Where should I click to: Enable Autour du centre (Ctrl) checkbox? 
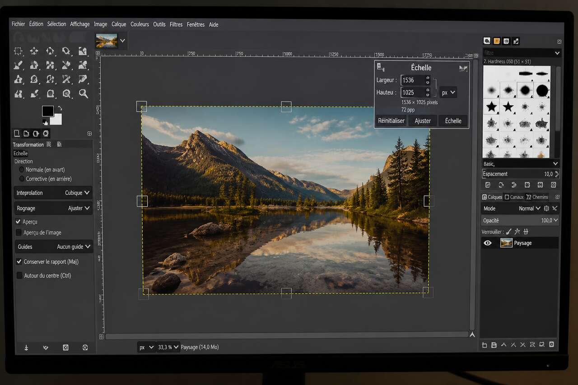point(19,275)
